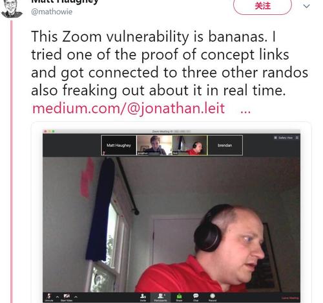
Task: Click the green Share screen icon
Action: coord(179,296)
